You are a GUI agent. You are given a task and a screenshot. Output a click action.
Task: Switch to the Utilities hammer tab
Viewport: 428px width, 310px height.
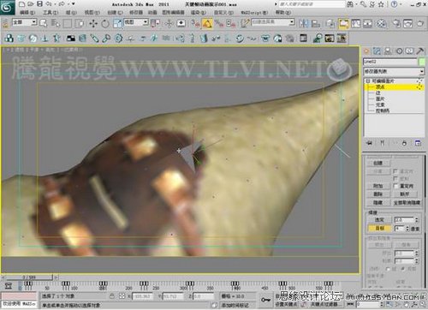coord(420,51)
